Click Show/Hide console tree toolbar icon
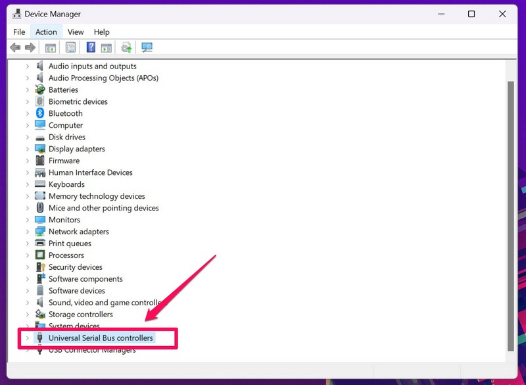 click(50, 47)
